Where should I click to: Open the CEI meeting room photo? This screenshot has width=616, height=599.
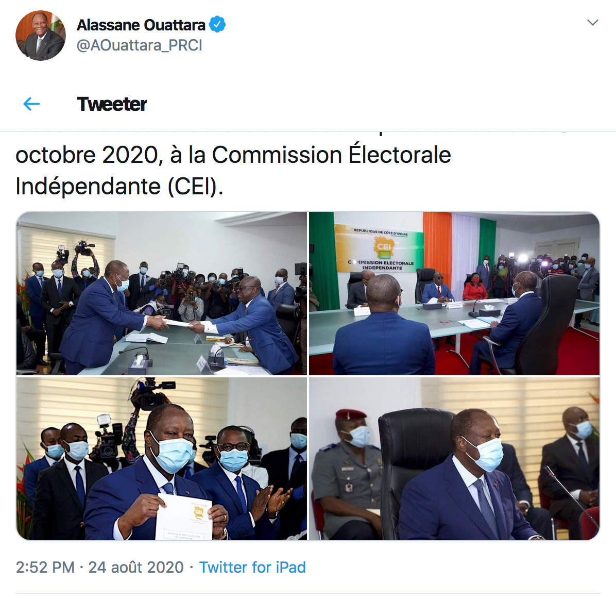[x=454, y=293]
